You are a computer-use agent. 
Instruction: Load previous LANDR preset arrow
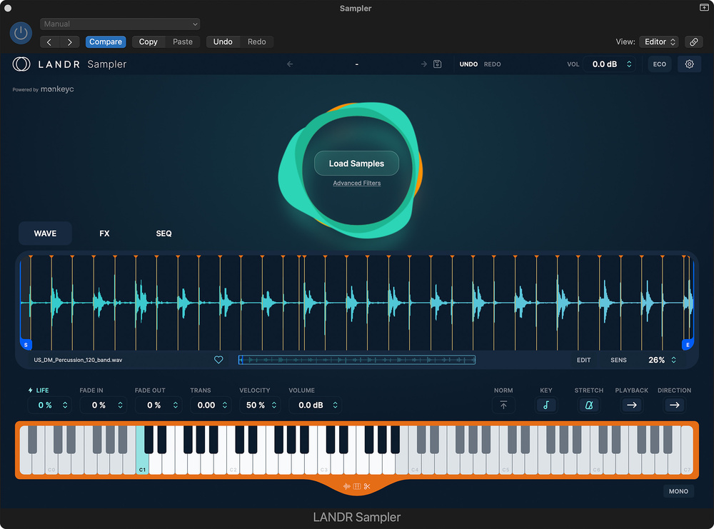(290, 64)
